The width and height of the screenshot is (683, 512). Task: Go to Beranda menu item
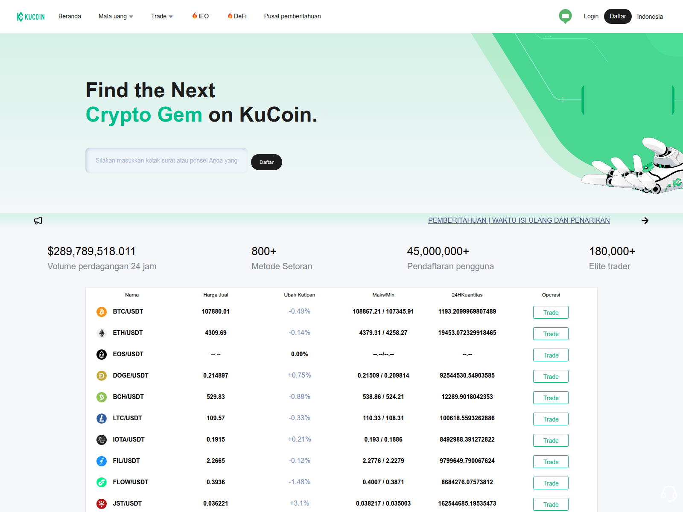click(70, 16)
